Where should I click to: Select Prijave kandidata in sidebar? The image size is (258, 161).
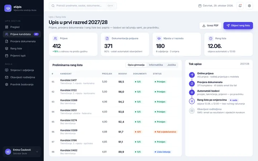pos(22,34)
